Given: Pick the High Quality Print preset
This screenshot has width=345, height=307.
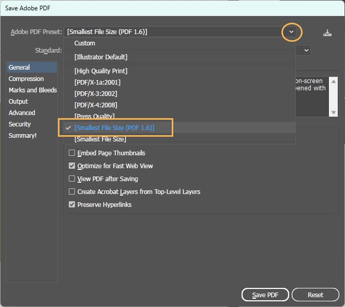Looking at the screenshot, I should (100, 71).
